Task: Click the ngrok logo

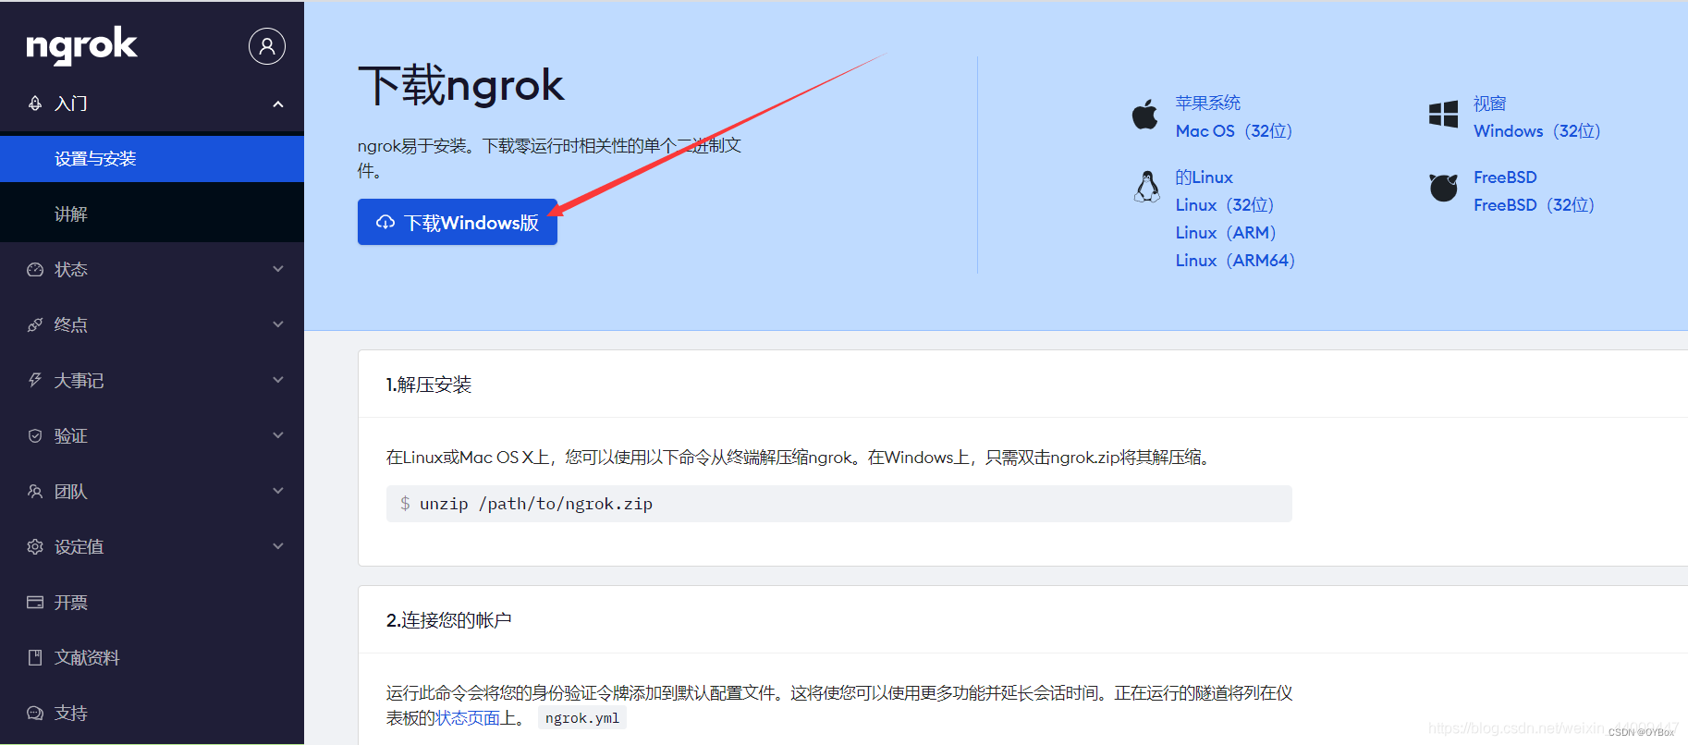Action: tap(81, 46)
